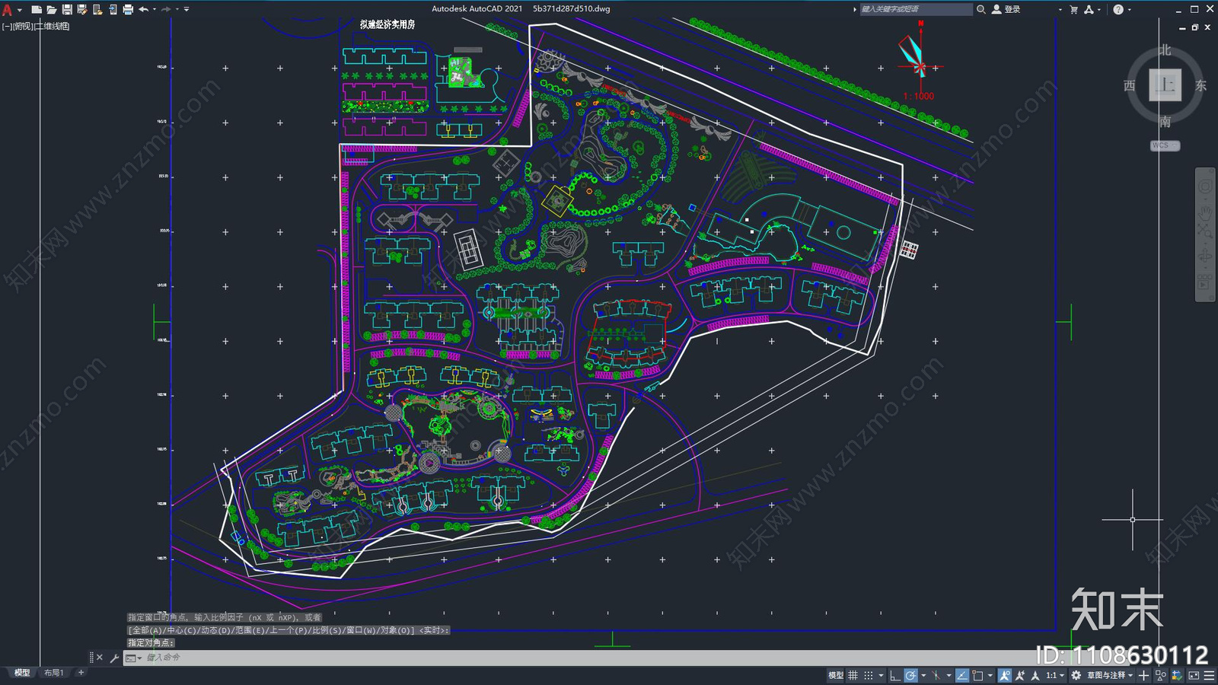
Task: Expand the object snap settings arrow
Action: [x=990, y=675]
